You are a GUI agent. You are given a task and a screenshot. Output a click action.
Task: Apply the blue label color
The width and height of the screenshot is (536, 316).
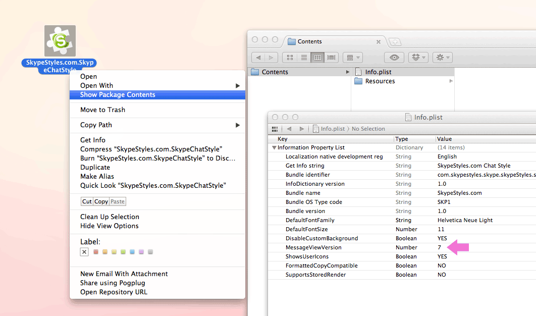tap(132, 251)
